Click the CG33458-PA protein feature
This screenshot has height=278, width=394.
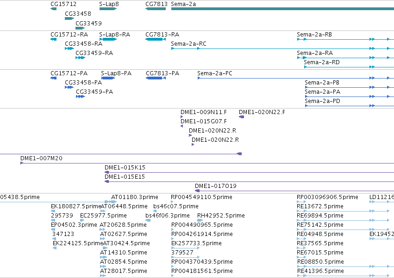point(69,87)
